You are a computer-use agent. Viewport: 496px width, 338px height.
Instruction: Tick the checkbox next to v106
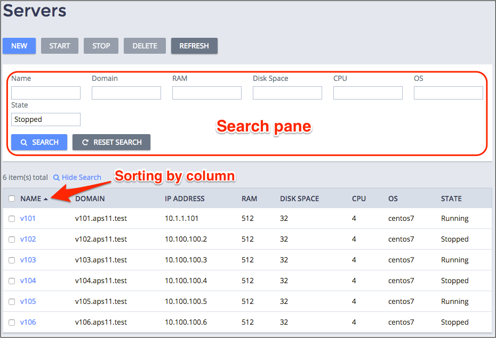click(x=12, y=323)
